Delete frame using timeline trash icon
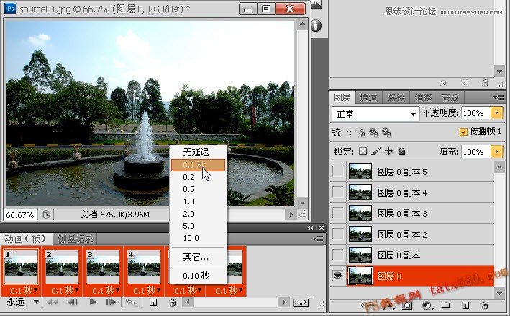This screenshot has width=510, height=316. click(x=173, y=303)
